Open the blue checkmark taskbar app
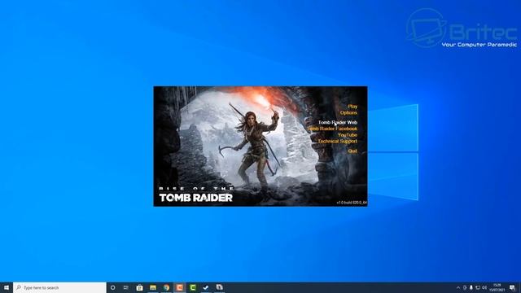Image resolution: width=521 pixels, height=293 pixels. pyautogui.click(x=206, y=287)
